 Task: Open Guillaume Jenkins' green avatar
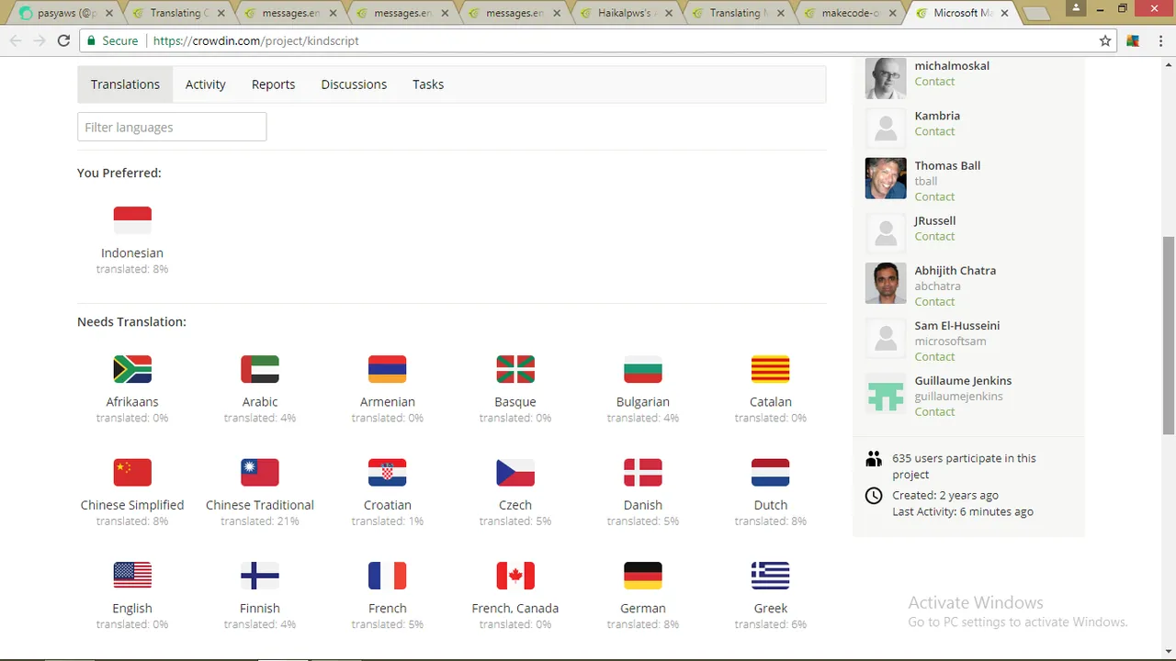886,393
